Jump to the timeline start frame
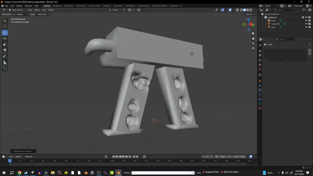Viewport: 313px width, 176px height. (x=113, y=157)
